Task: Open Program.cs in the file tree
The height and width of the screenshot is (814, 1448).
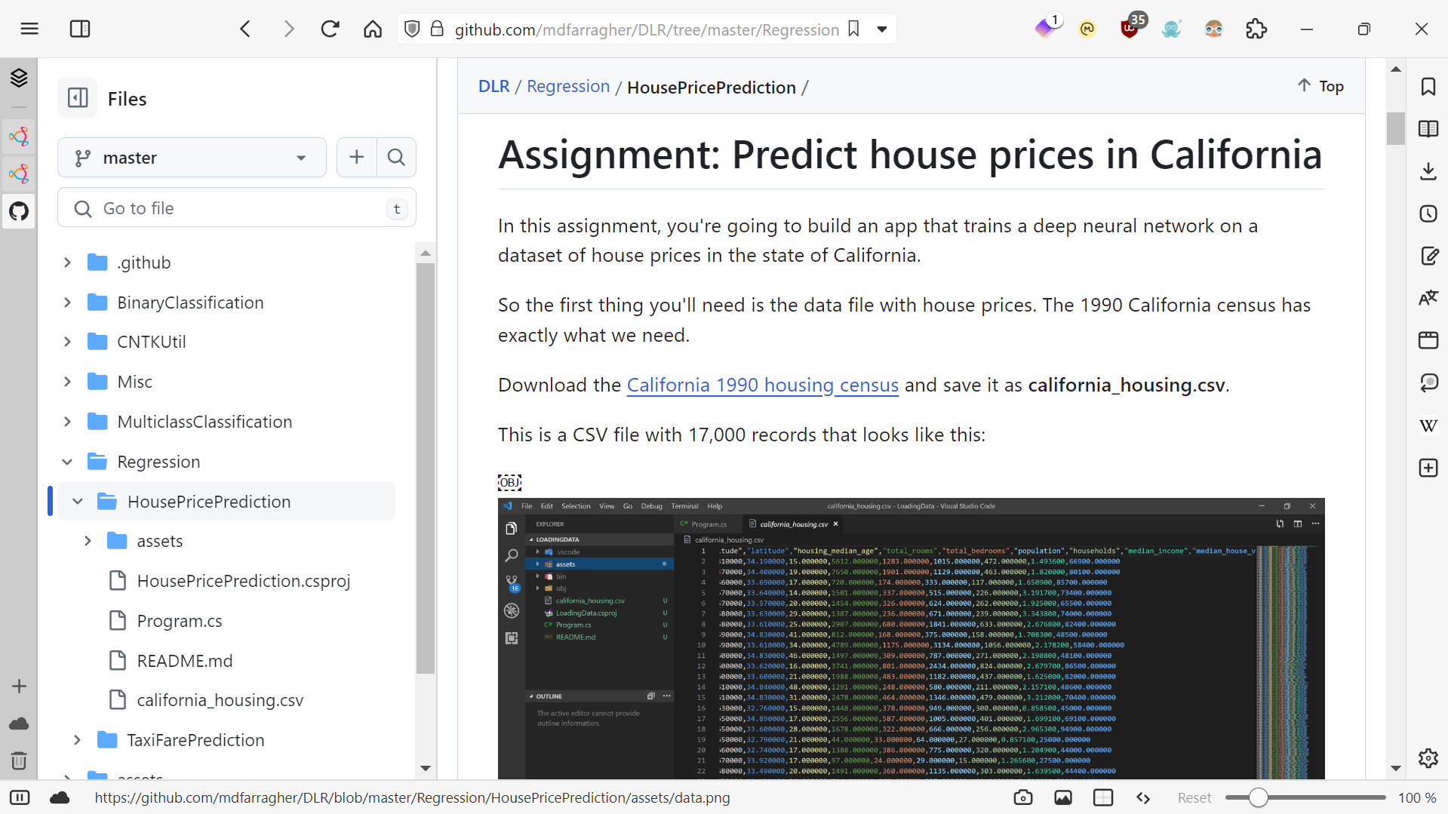Action: pos(180,621)
